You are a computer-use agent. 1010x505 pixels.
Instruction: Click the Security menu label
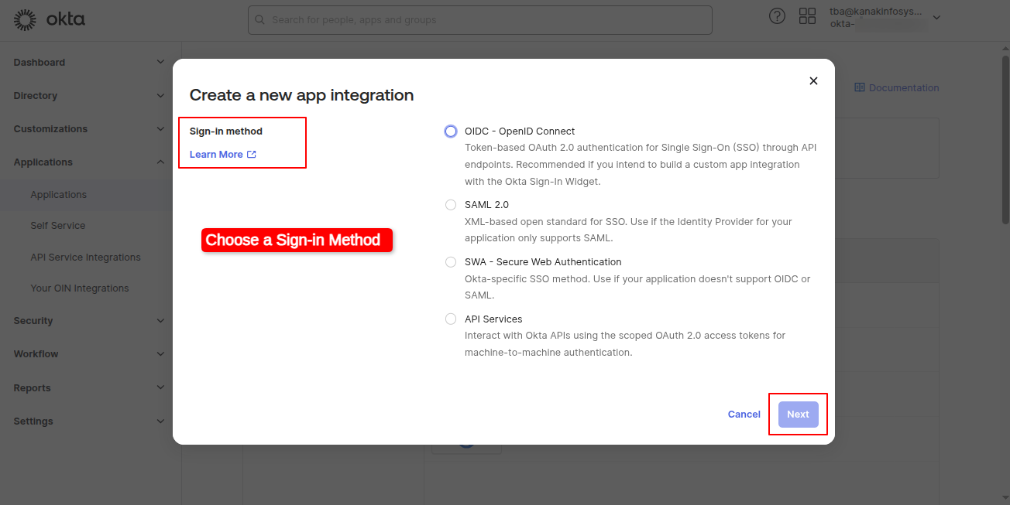pyautogui.click(x=33, y=321)
